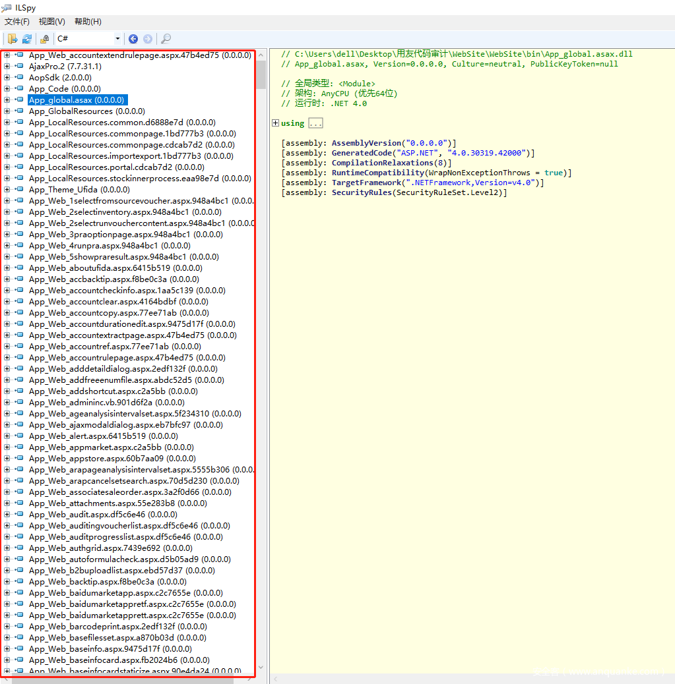Click the App_GlobalResources assembly icon
This screenshot has height=684, width=675.
click(19, 111)
